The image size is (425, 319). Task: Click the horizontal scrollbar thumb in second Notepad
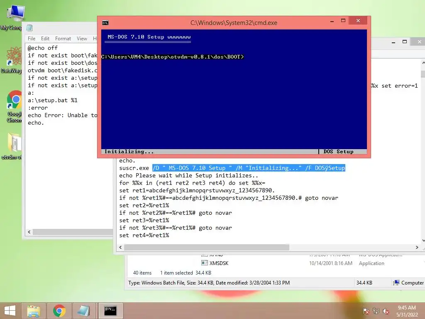tap(207, 248)
